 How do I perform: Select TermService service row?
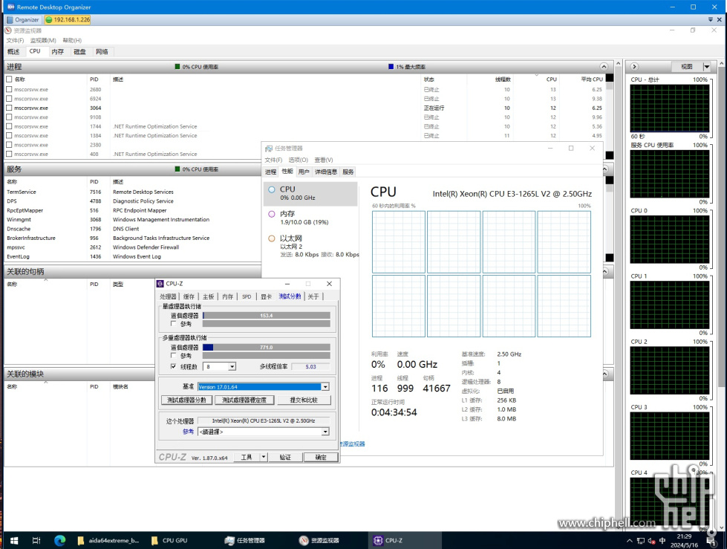pyautogui.click(x=132, y=192)
